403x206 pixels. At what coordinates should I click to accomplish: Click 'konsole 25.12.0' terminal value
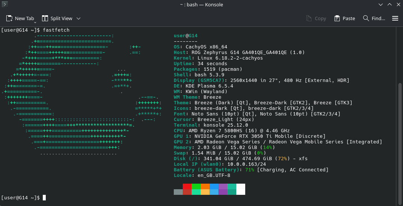226,125
